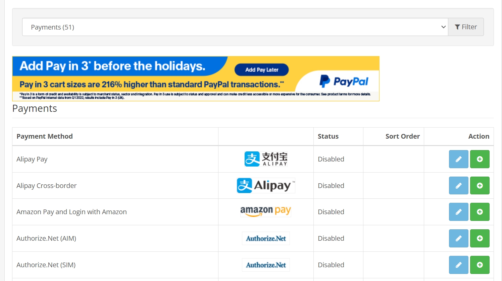
Task: Click Authorize.Net logo in SIM row
Action: point(266,265)
